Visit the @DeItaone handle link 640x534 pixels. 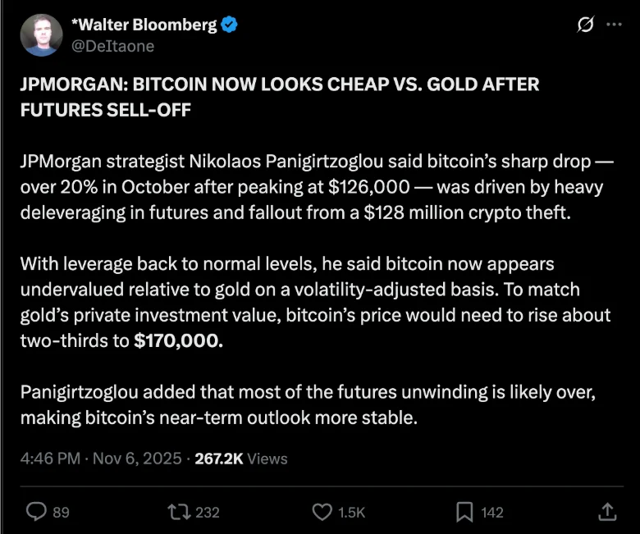click(x=113, y=46)
